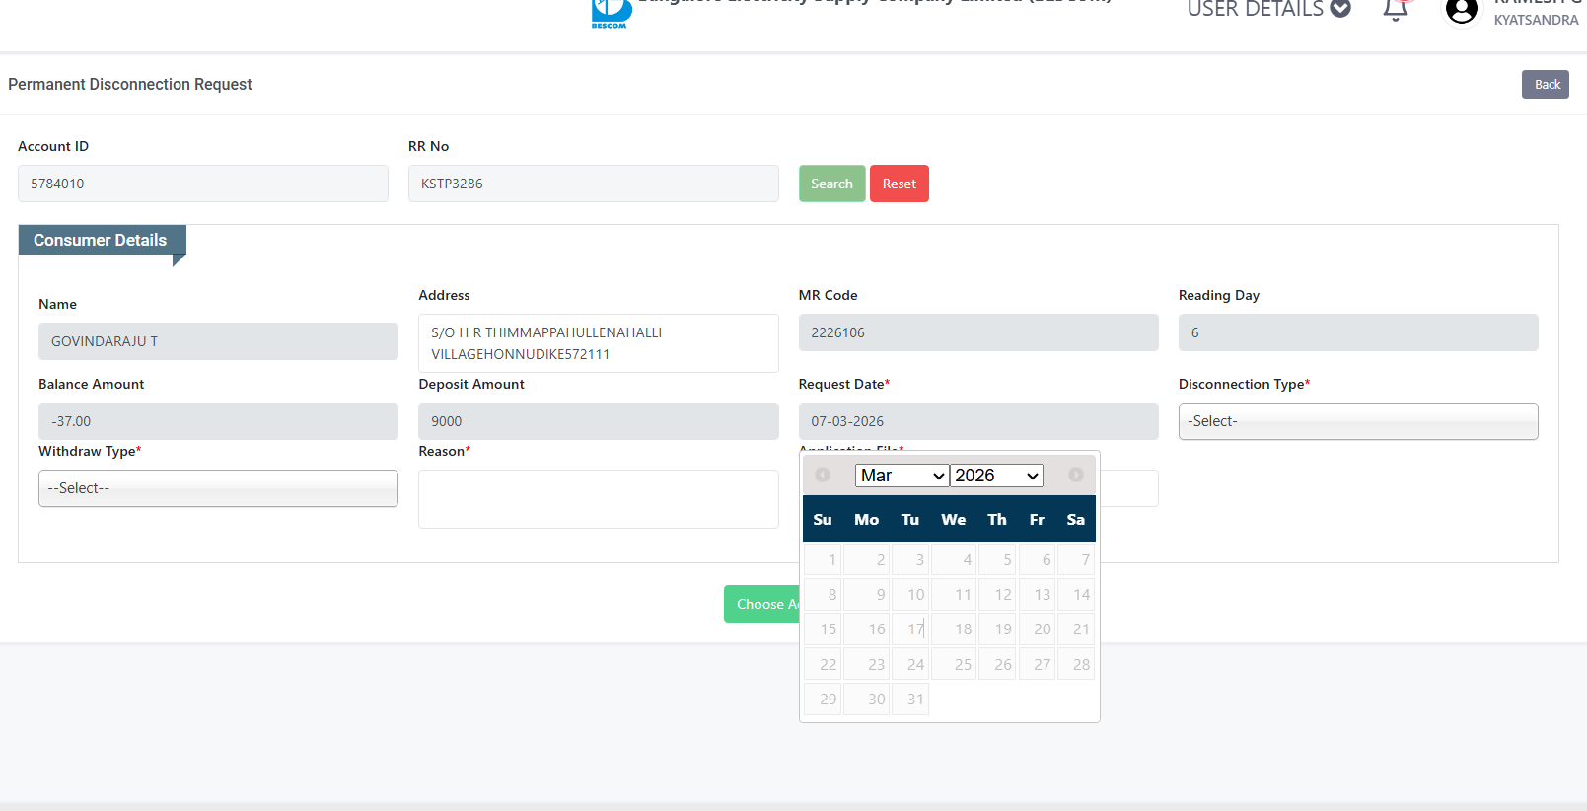1587x811 pixels.
Task: Go to previous month in calendar
Action: 823,476
